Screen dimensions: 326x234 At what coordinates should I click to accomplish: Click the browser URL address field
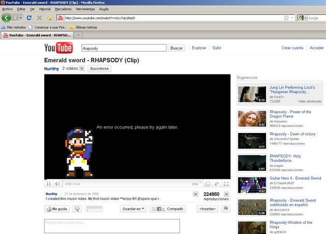[174, 18]
